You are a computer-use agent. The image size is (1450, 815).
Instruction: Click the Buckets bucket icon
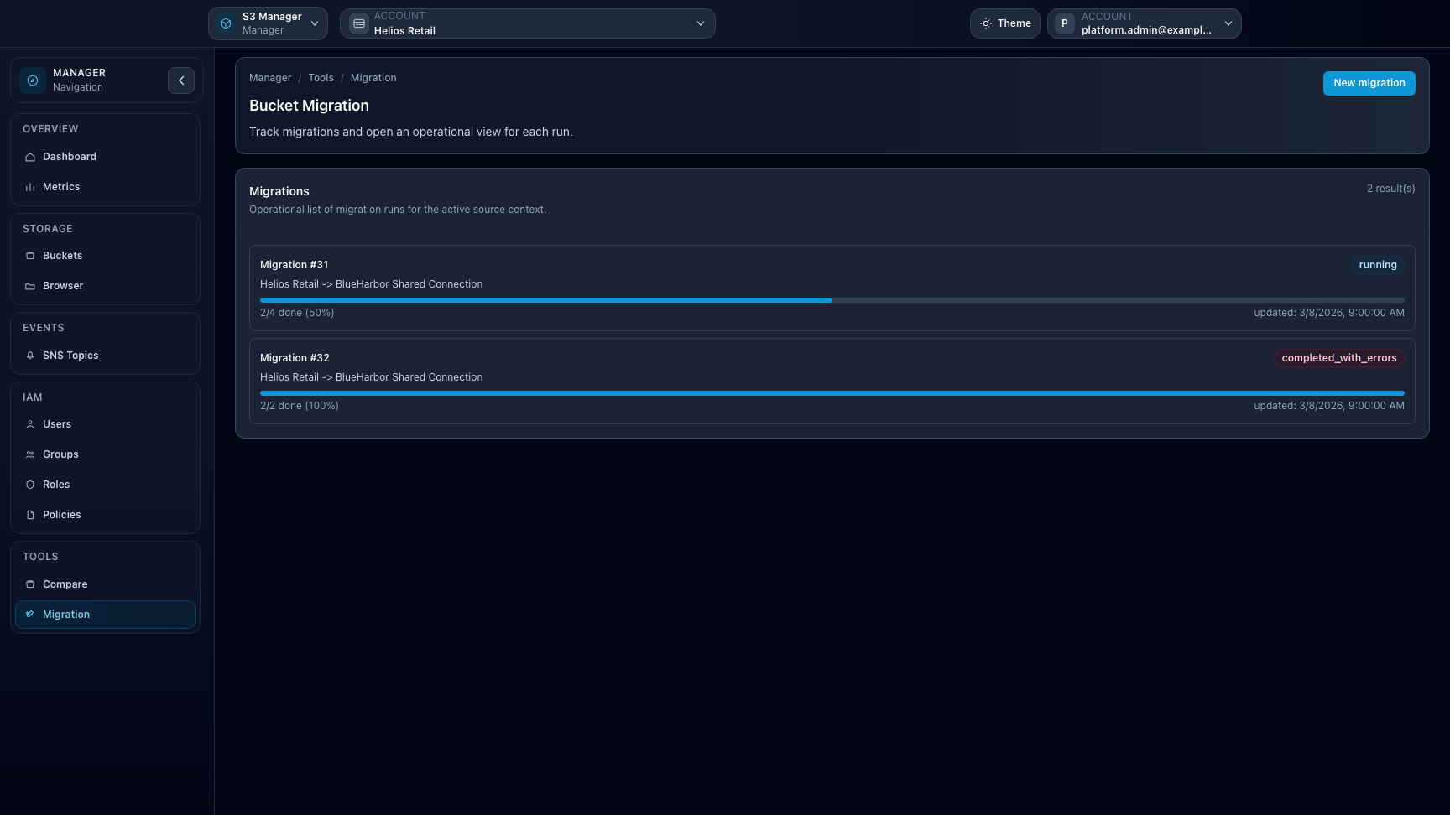coord(30,255)
